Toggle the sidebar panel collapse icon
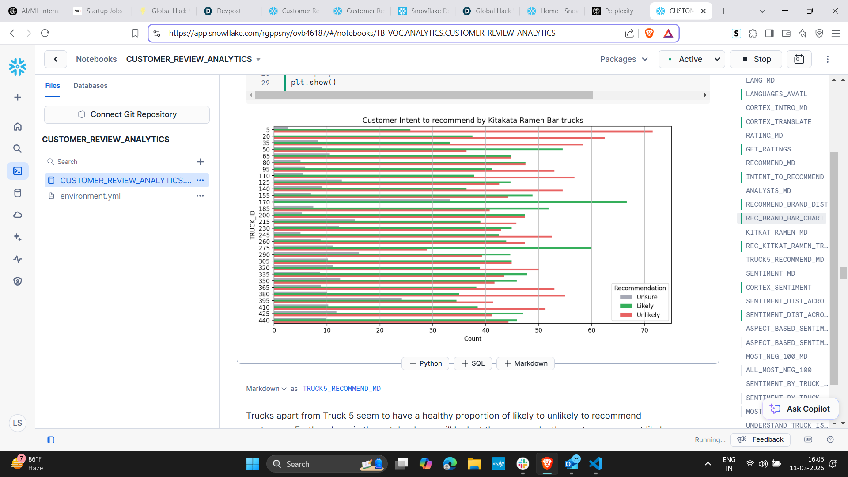Viewport: 848px width, 477px height. (51, 440)
